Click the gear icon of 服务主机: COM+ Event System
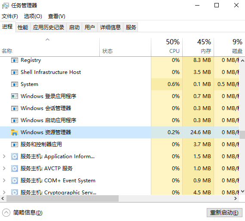Viewport: 245px width, 221px height. point(15,181)
